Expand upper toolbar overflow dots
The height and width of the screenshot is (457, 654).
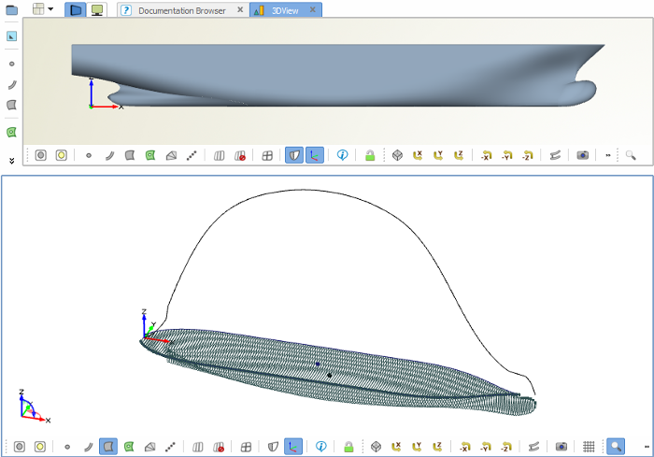click(608, 155)
